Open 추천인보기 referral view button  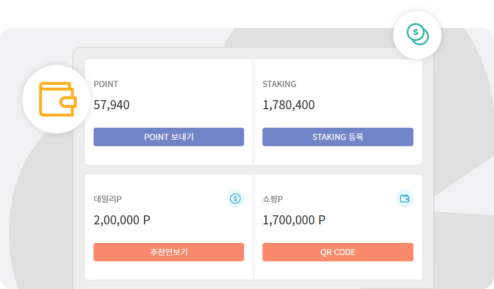coord(168,252)
